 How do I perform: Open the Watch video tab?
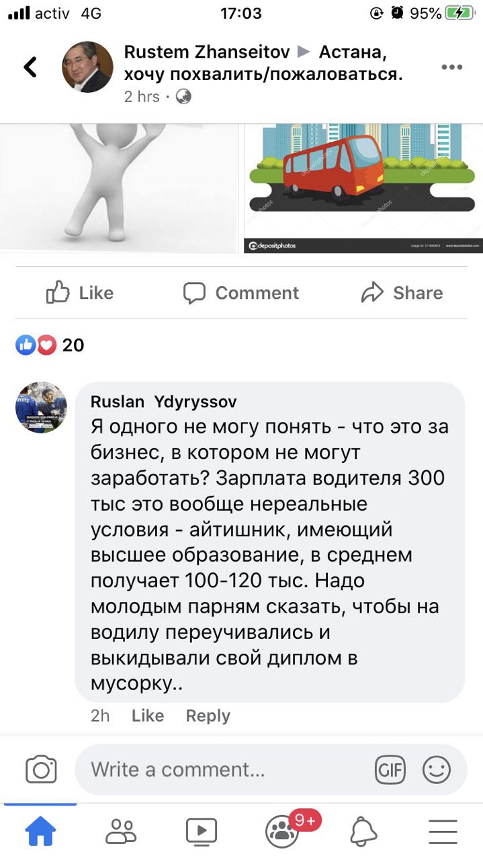point(202,832)
